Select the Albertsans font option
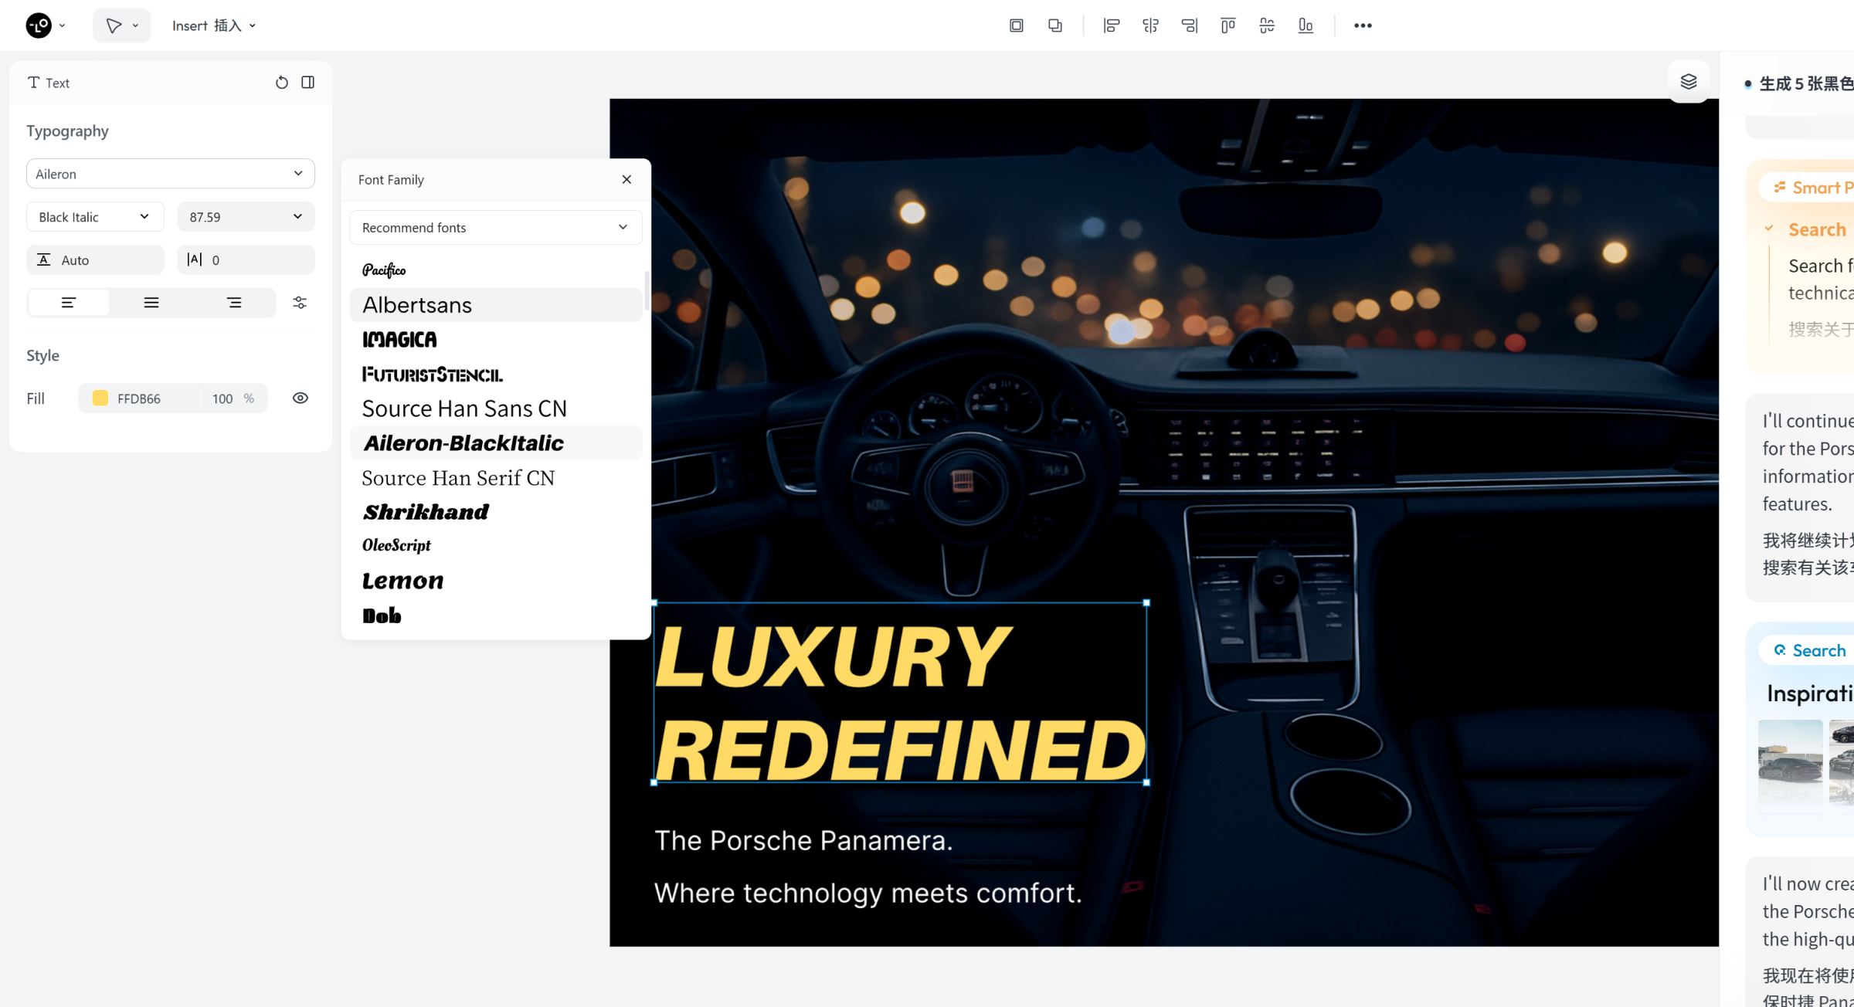 (417, 305)
